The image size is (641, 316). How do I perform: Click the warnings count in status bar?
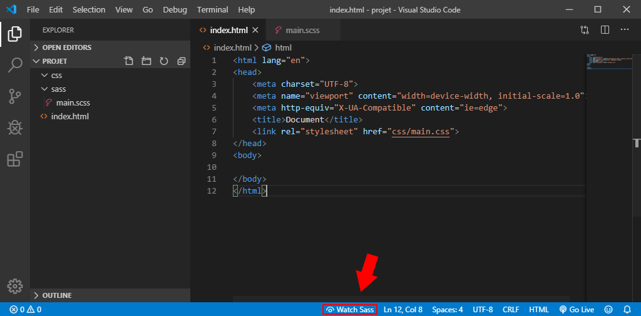[x=34, y=310]
